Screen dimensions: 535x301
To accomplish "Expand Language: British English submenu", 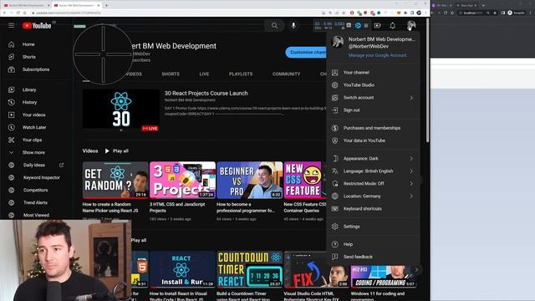I will pos(373,171).
